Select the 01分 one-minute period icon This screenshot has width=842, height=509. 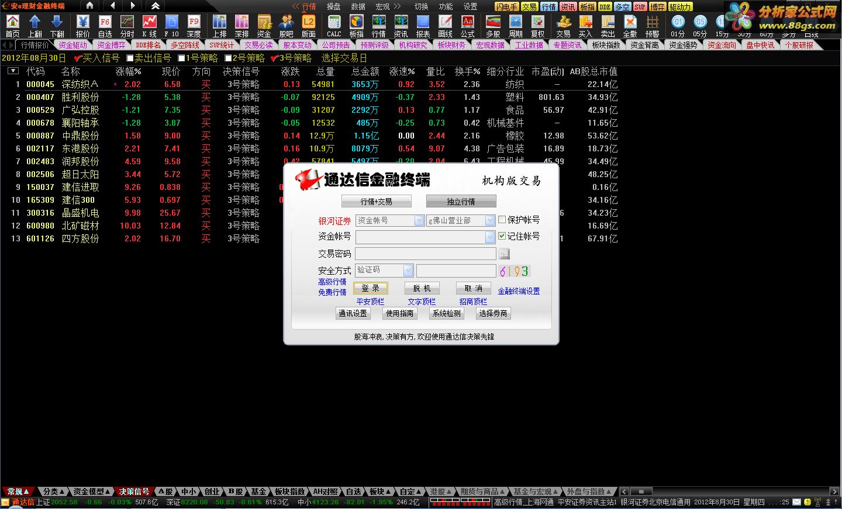[678, 26]
